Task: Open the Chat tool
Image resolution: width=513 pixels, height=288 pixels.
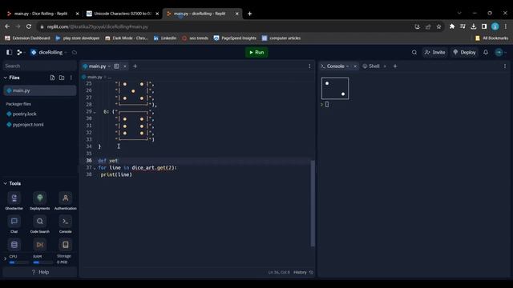Action: (14, 224)
